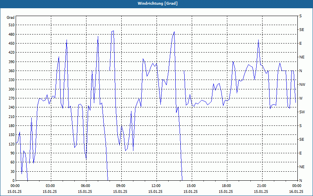Click the "Grad" unit label above the axis

[11, 18]
